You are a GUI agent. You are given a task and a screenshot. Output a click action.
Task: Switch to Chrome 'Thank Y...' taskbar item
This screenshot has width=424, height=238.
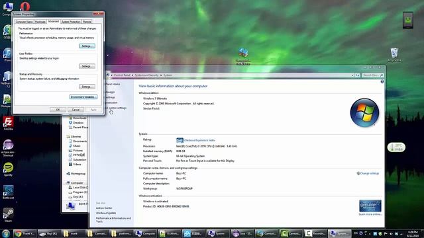pyautogui.click(x=25, y=233)
